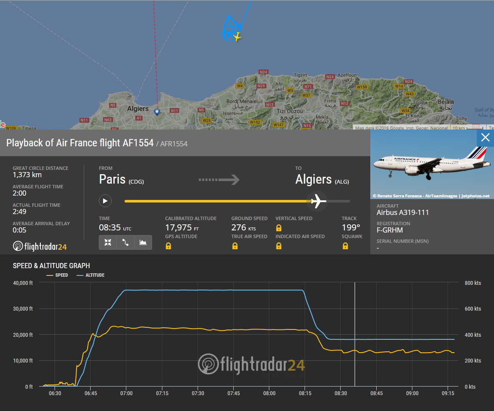Click the vertical time marker on graph
Viewport: 494px width, 411px height.
point(355,335)
